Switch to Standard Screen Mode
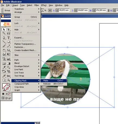Image resolution: width=118 pixels, height=124 pixels. [3, 98]
